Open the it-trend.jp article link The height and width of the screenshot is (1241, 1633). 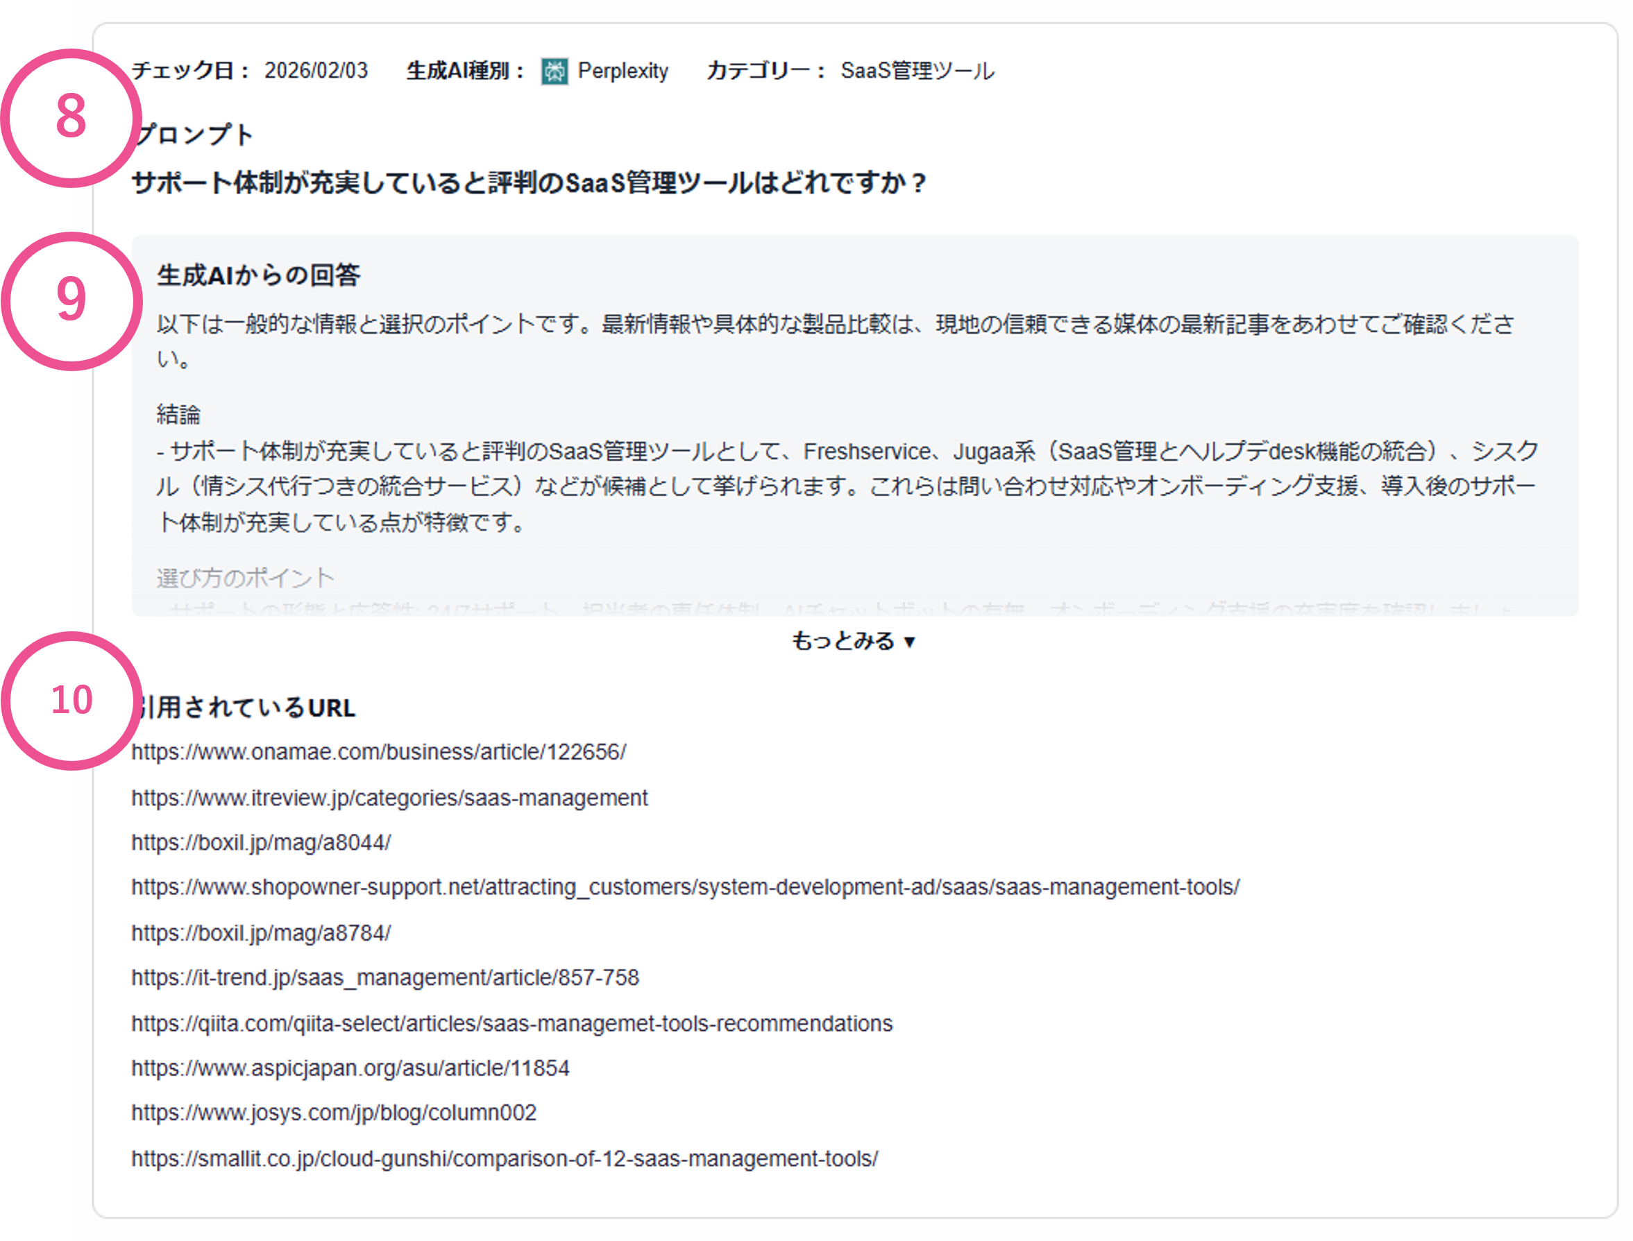385,978
